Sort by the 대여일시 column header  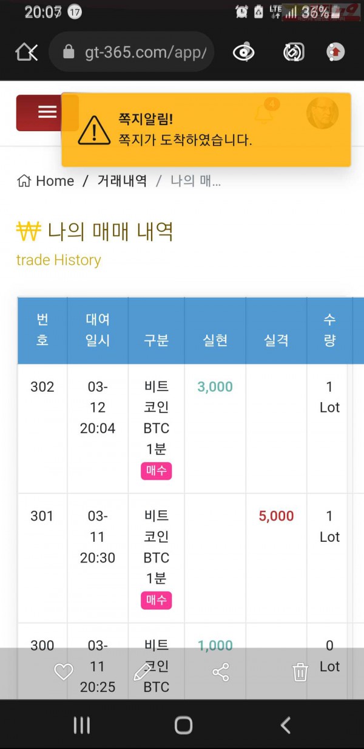click(98, 330)
